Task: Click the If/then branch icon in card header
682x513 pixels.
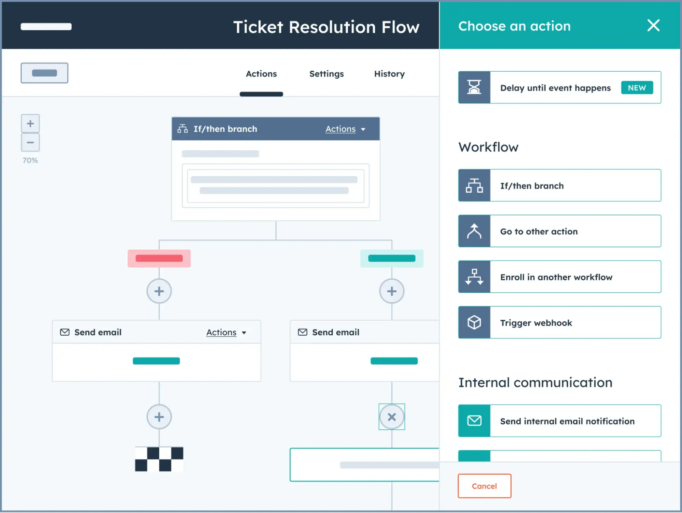Action: click(183, 129)
